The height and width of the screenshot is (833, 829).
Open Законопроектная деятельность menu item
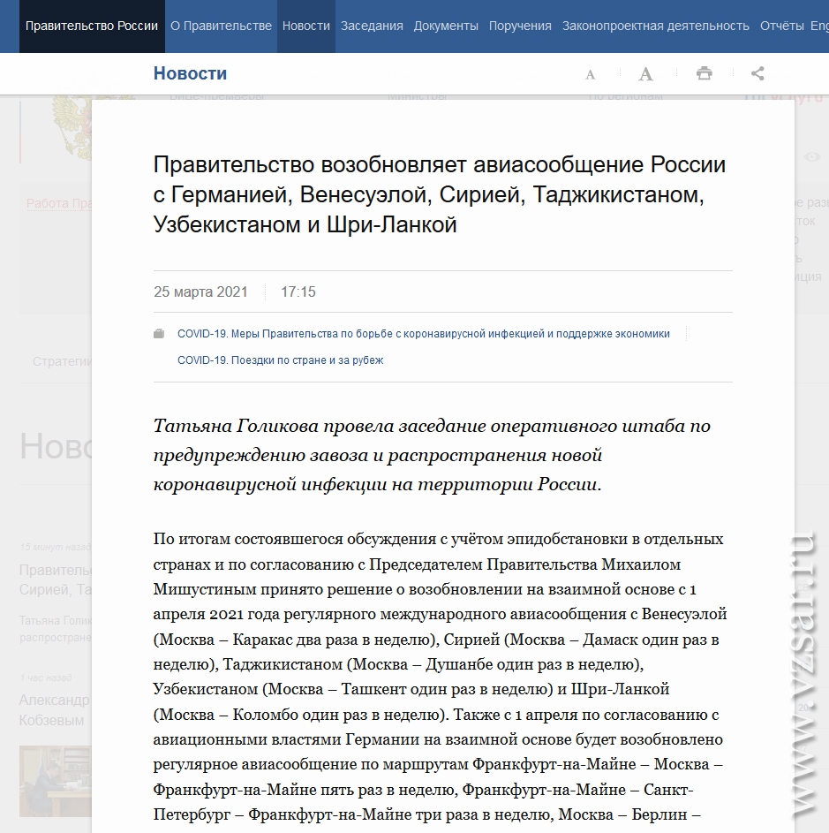coord(656,26)
